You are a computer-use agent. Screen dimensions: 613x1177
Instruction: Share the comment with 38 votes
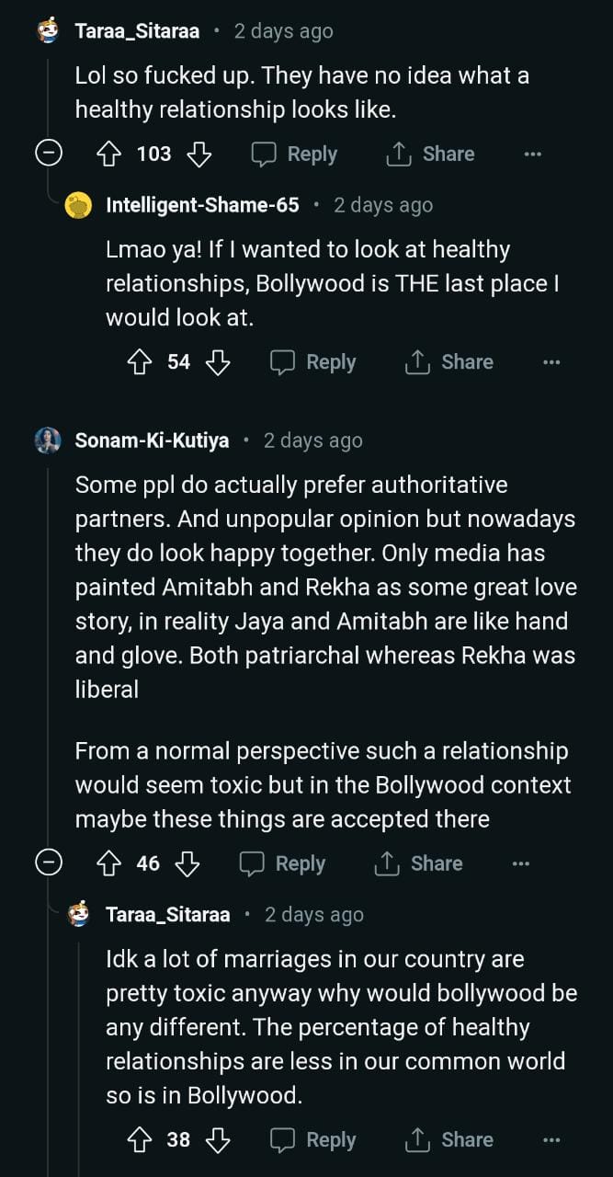tap(449, 1140)
